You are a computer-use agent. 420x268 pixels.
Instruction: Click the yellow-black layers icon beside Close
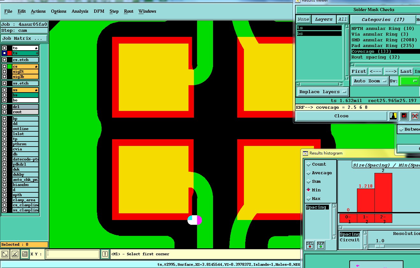pyautogui.click(x=394, y=116)
